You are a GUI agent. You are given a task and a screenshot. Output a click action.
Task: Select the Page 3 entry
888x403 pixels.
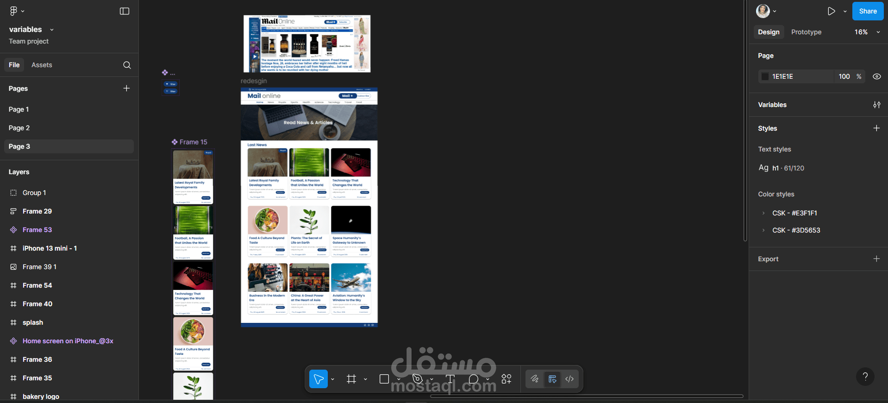pos(69,146)
